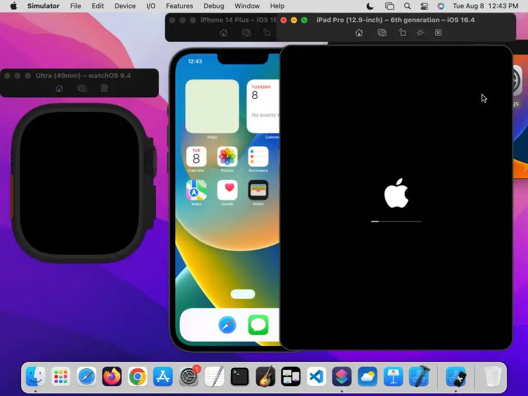Take a screenshot of the Watch Ultra simulator
Viewport: 528px width, 396px height.
82,88
